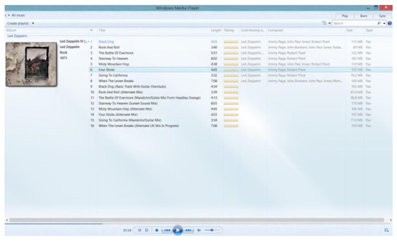Click into the Search box

pyautogui.click(x=355, y=23)
